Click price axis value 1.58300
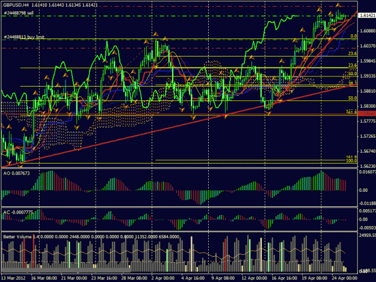 click(368, 106)
